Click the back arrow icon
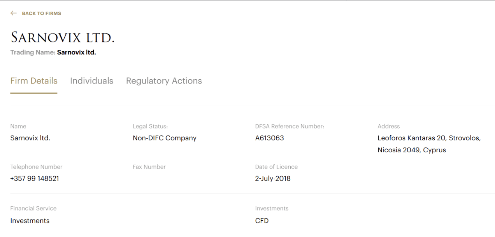The width and height of the screenshot is (495, 237). (x=14, y=13)
